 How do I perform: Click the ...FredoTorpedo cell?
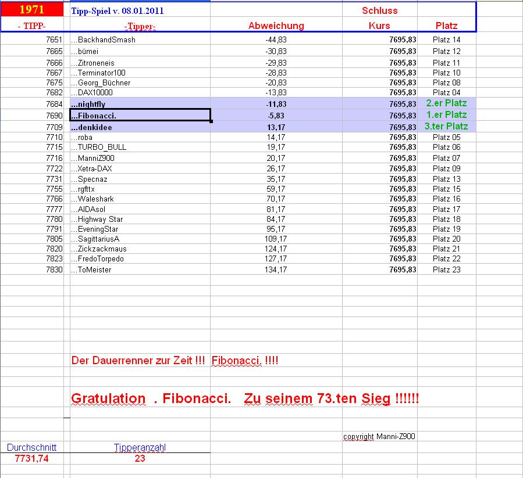[140, 259]
